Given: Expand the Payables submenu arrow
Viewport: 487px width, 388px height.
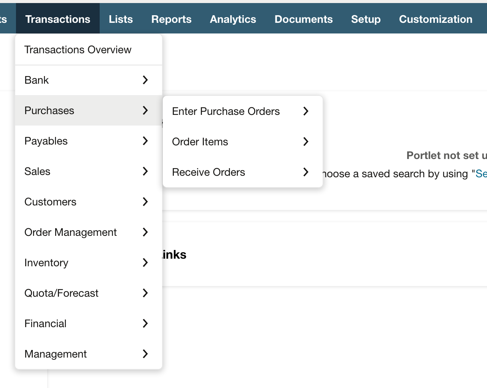Looking at the screenshot, I should (145, 141).
